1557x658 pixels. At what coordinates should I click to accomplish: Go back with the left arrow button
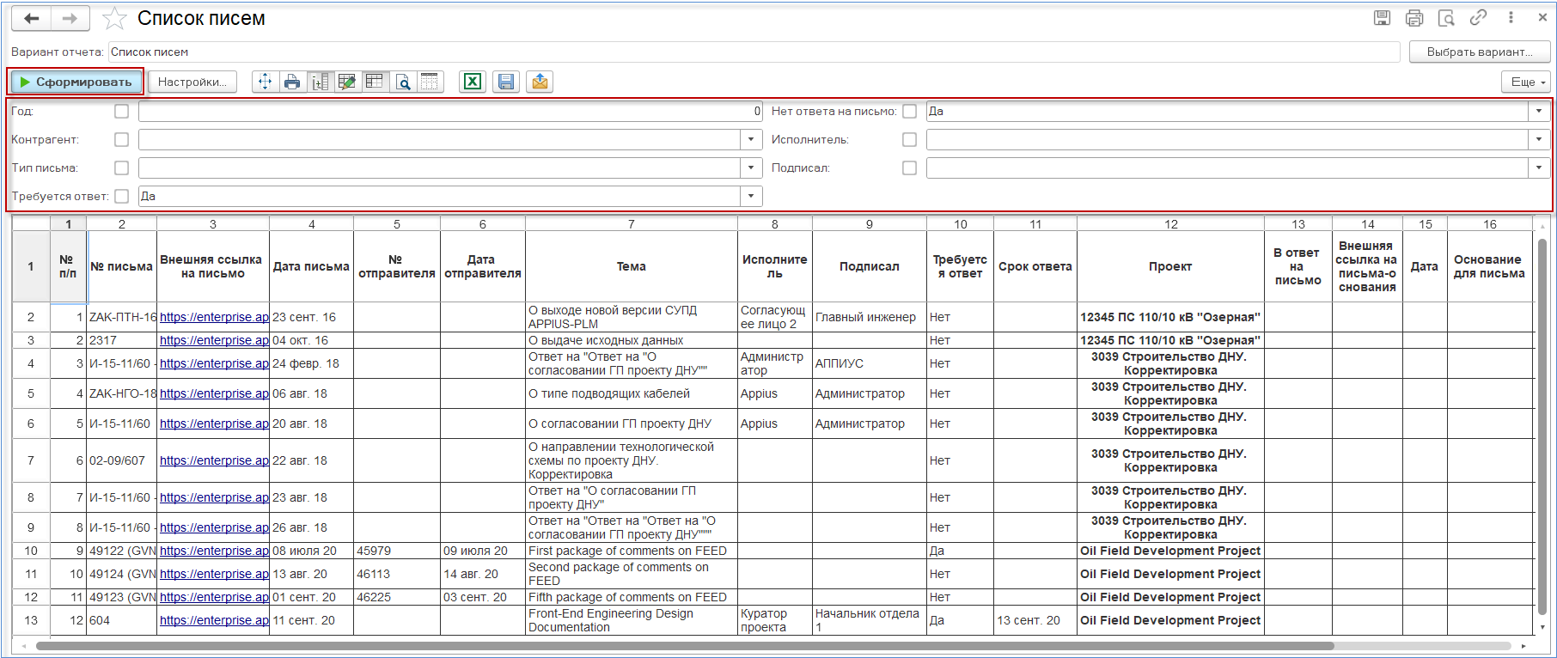click(x=32, y=18)
